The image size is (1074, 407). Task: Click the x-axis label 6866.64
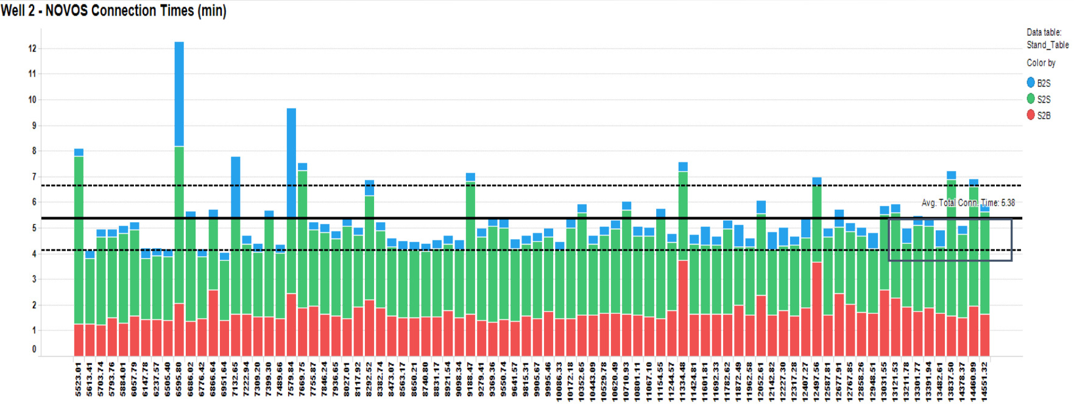pos(213,380)
